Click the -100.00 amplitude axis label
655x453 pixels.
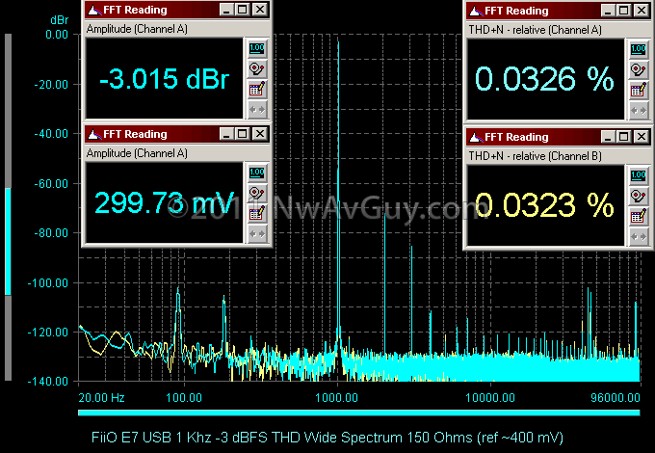[x=47, y=283]
